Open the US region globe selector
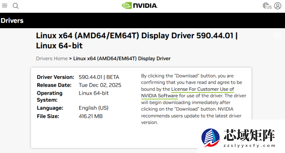This screenshot has width=285, height=153. coord(267,6)
